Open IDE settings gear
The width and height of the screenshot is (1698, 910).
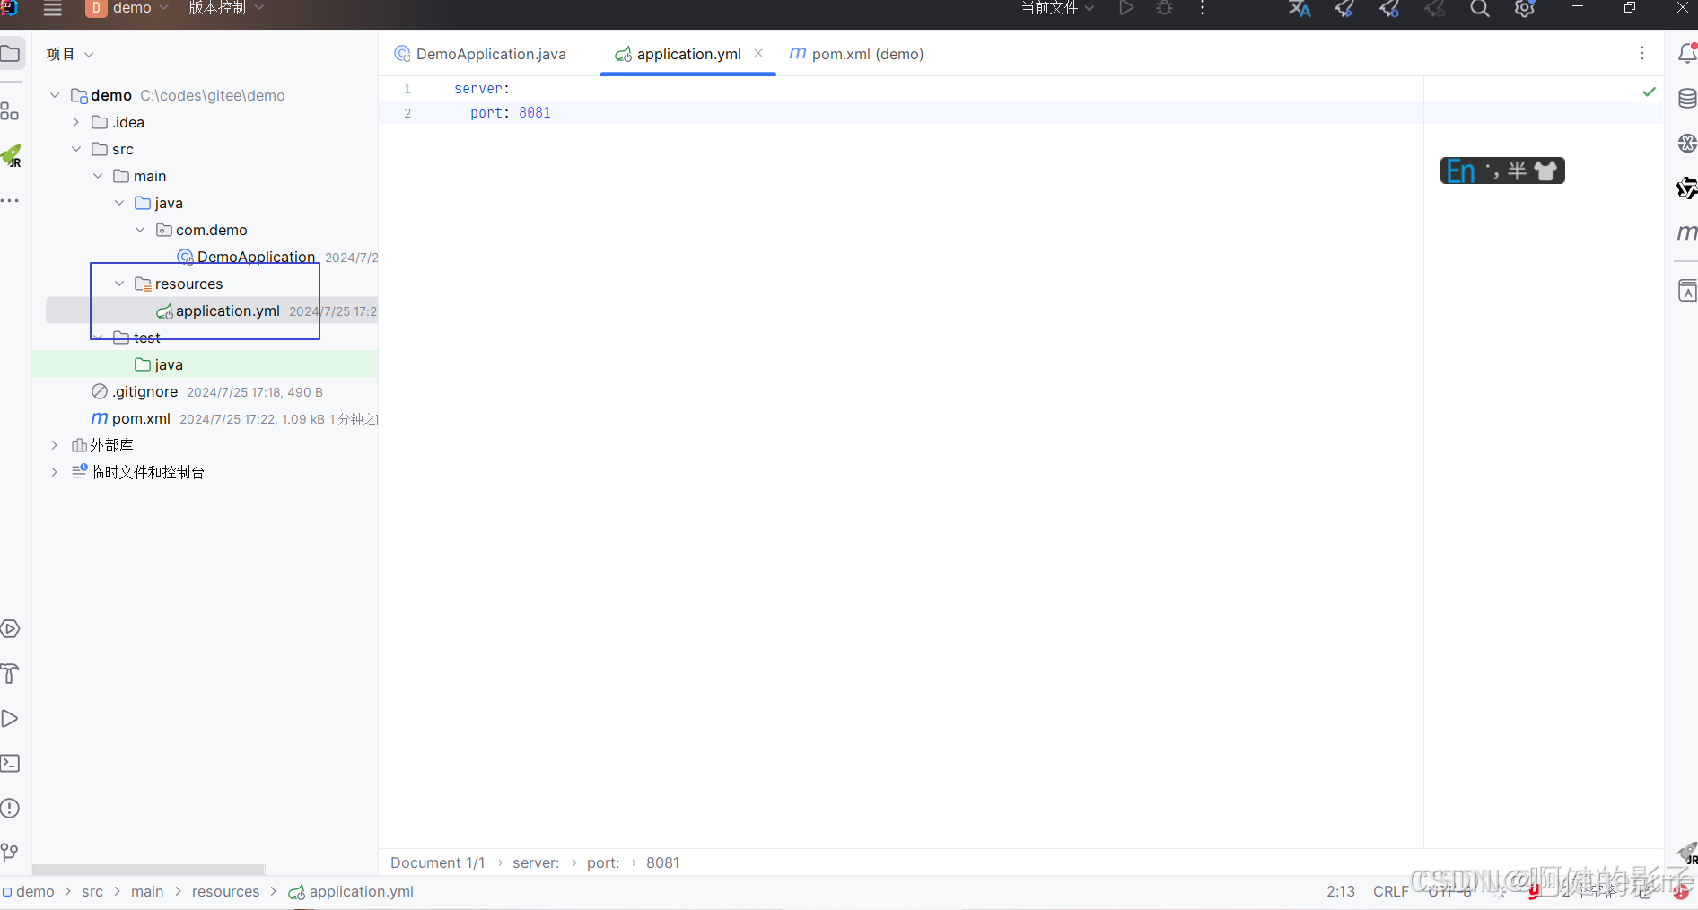pos(1525,9)
